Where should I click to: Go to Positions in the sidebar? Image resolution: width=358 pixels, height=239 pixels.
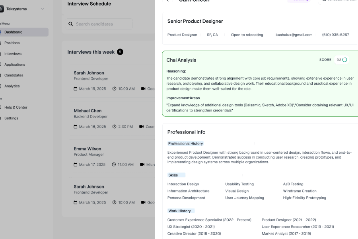click(x=12, y=43)
